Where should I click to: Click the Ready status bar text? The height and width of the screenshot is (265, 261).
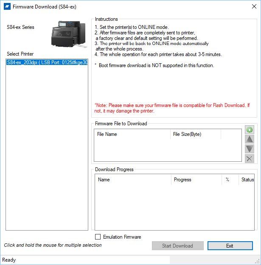[x=9, y=260]
